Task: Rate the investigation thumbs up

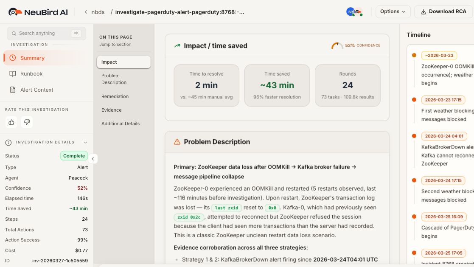Action: point(11,122)
